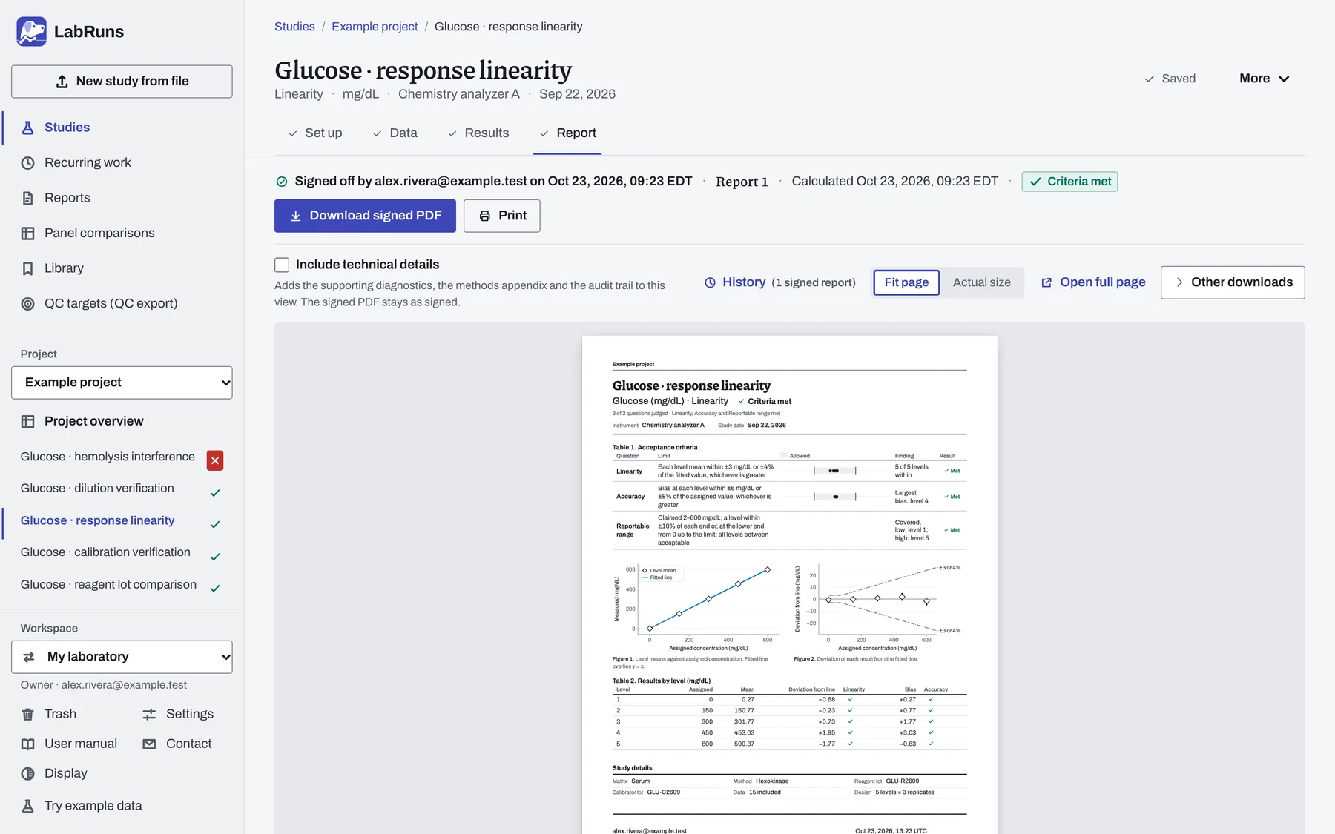1335x834 pixels.
Task: Follow the Example project breadcrumb link
Action: pos(375,27)
